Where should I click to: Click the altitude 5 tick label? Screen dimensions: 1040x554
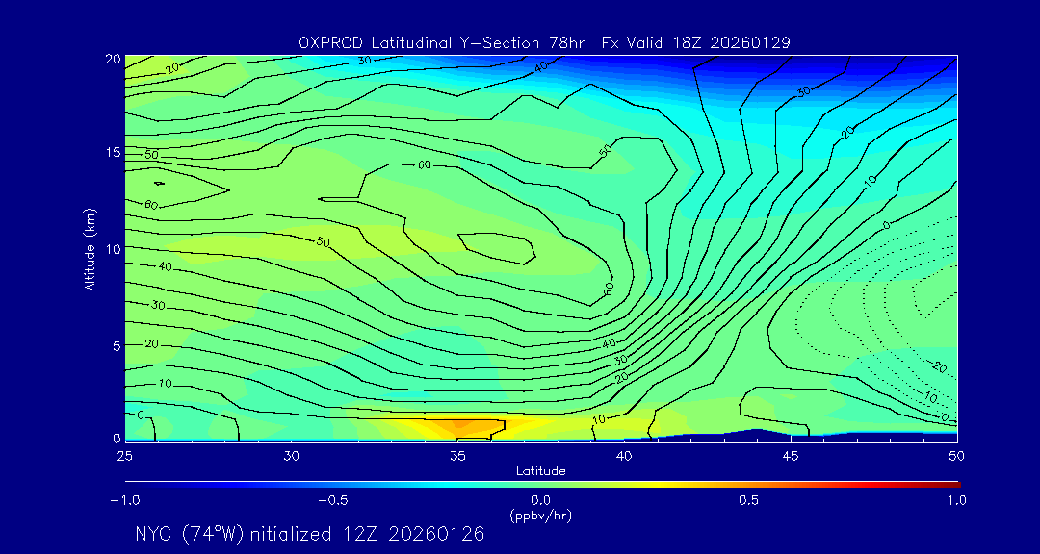point(115,344)
